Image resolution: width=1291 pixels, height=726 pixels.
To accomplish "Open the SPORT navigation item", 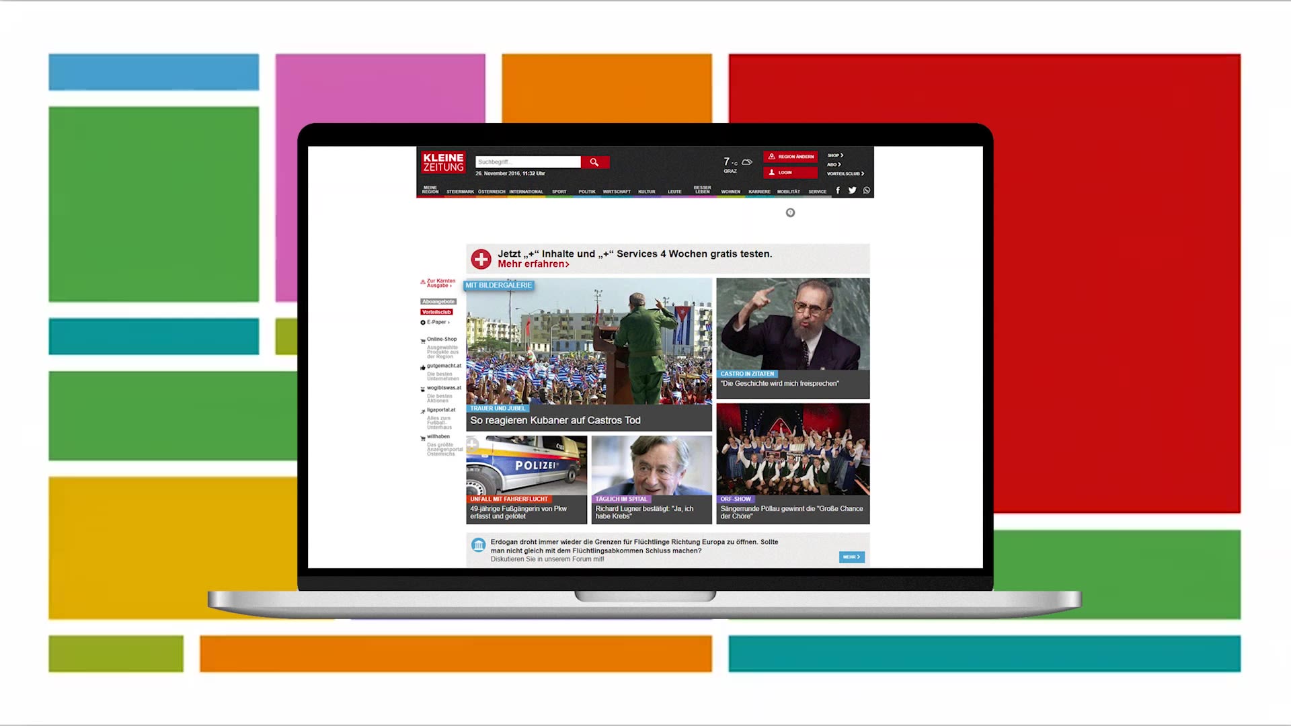I will pyautogui.click(x=559, y=192).
